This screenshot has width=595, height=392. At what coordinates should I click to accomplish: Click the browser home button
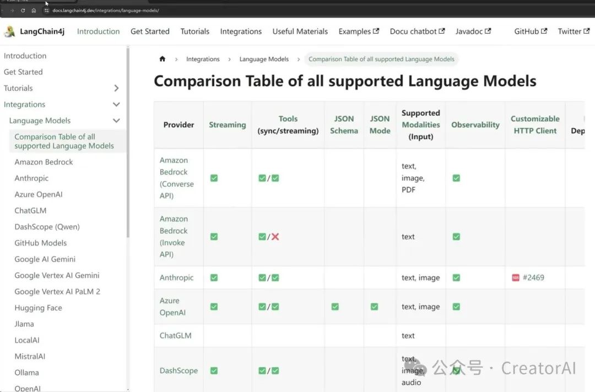coord(34,10)
